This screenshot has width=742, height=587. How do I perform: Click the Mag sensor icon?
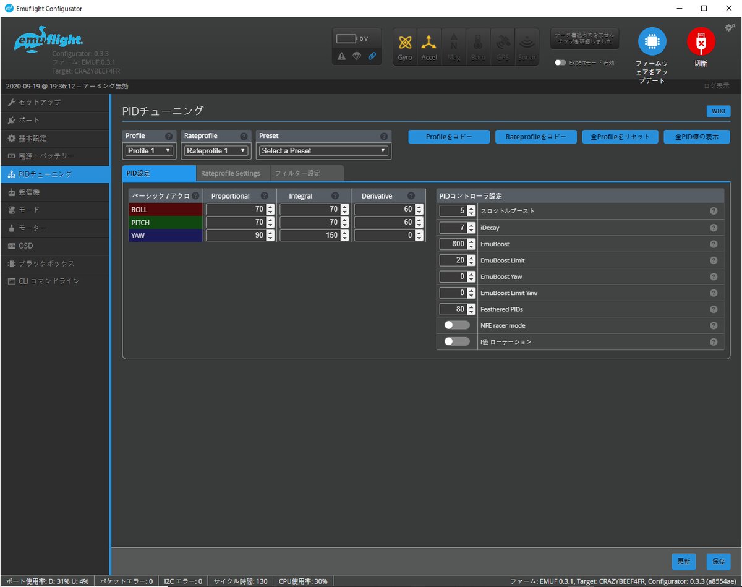[454, 46]
